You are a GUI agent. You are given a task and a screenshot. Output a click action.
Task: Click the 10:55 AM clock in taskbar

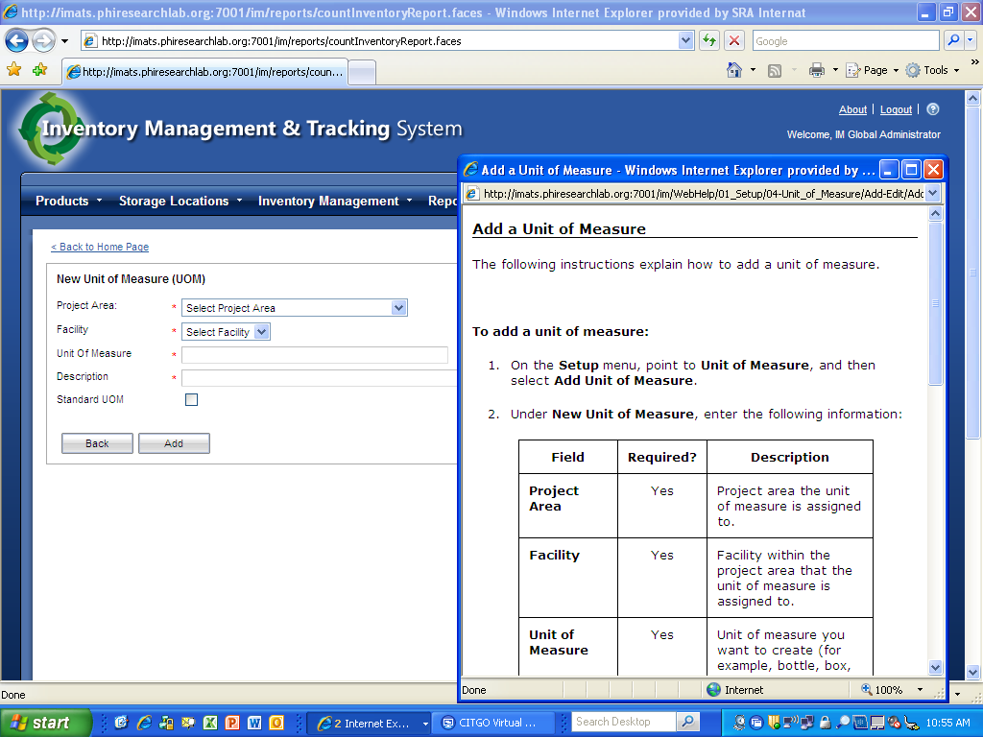947,723
